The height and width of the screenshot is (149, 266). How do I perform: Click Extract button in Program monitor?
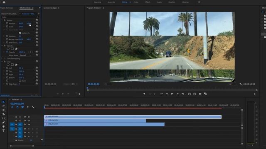point(195,94)
